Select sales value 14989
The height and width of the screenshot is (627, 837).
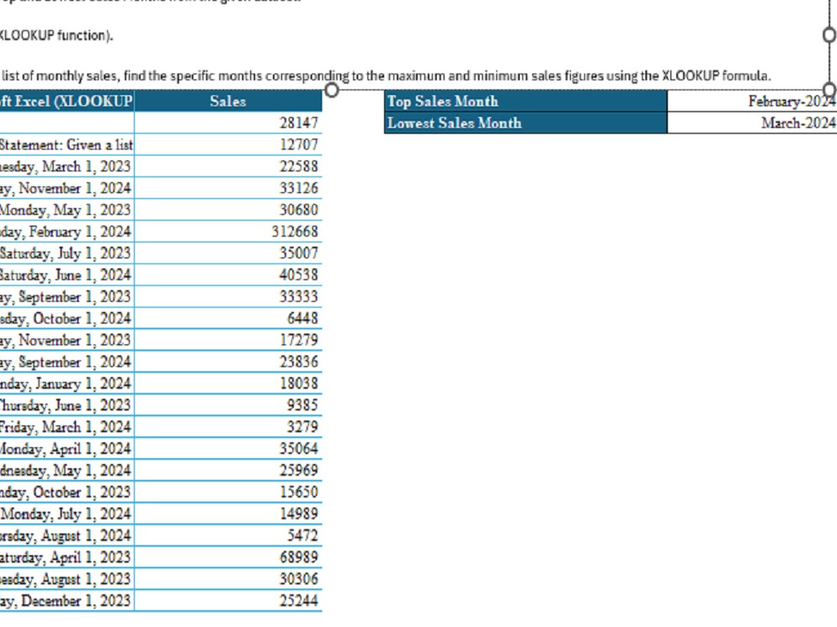tap(228, 514)
